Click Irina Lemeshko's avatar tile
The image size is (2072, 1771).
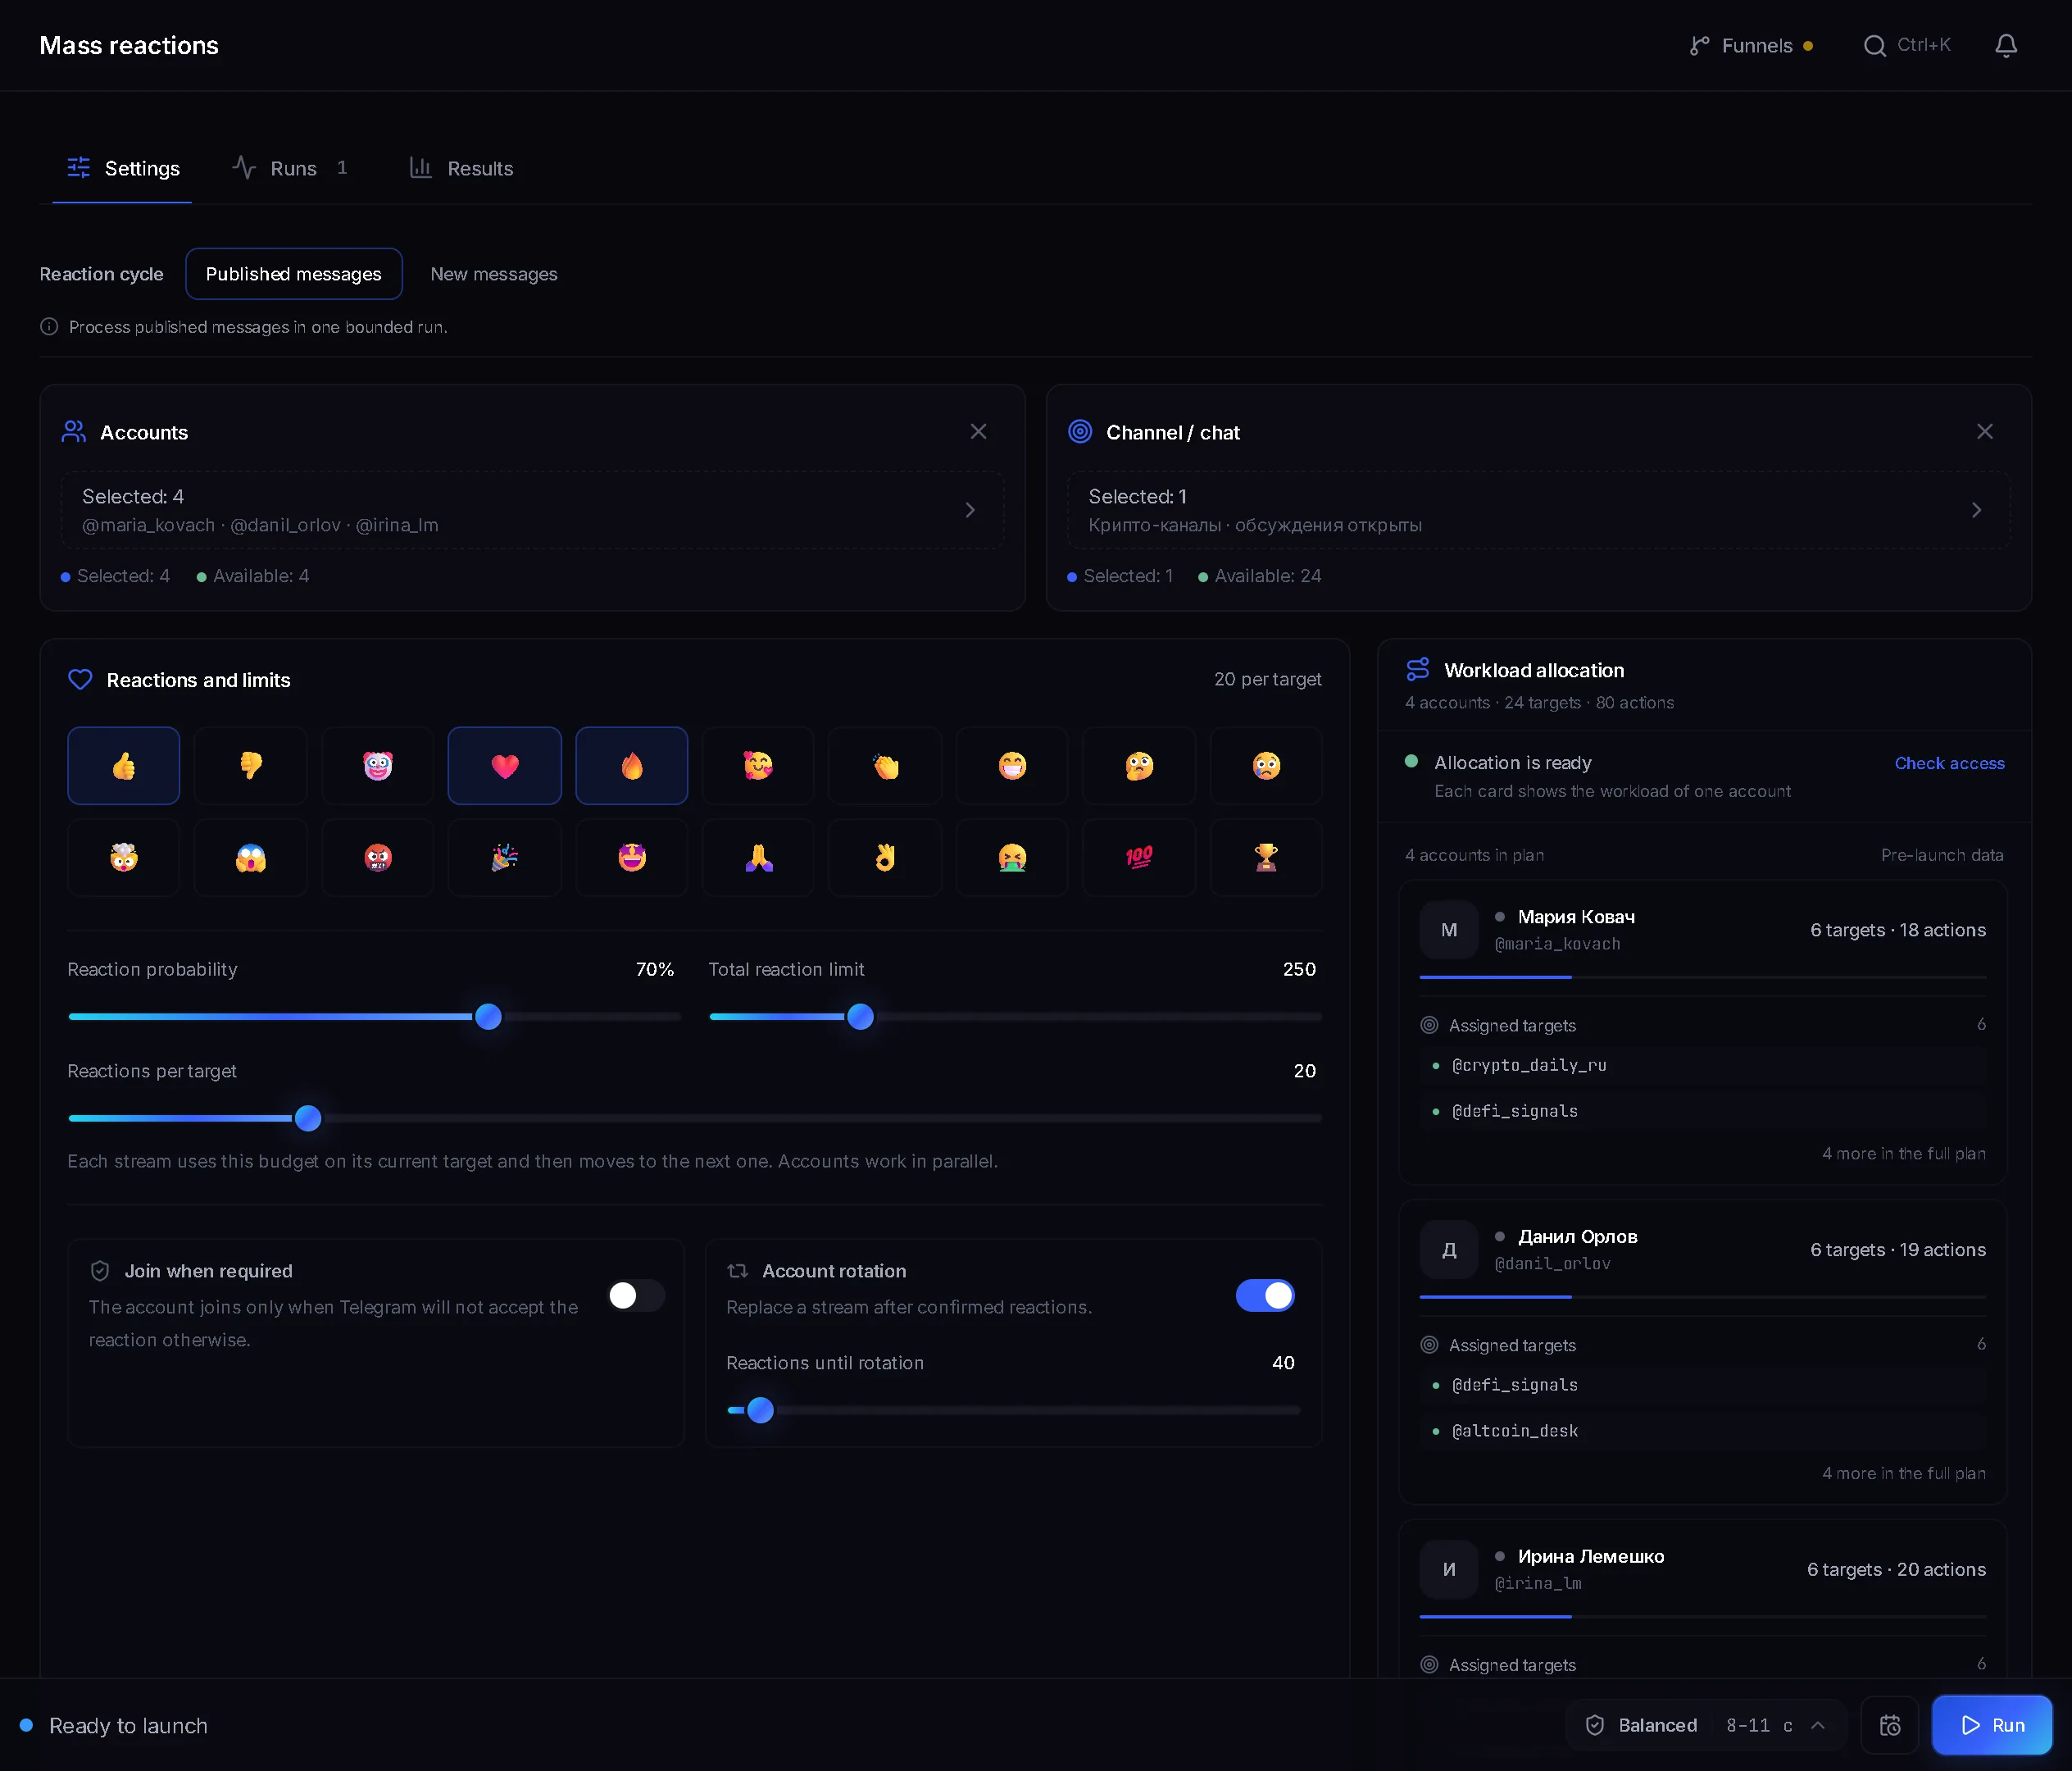pos(1449,1568)
